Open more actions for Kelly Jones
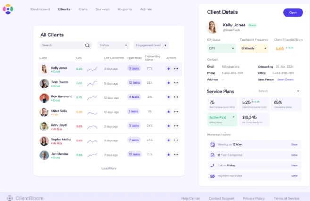This screenshot has height=201, width=310. pyautogui.click(x=176, y=69)
